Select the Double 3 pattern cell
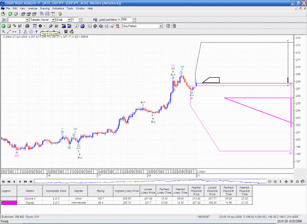Viewport: 307px width, 224px height. coord(30,198)
